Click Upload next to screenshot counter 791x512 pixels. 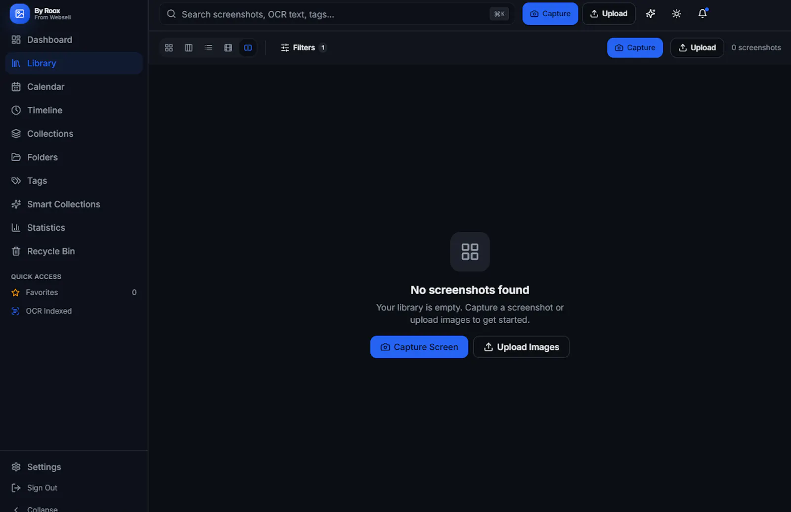[697, 47]
